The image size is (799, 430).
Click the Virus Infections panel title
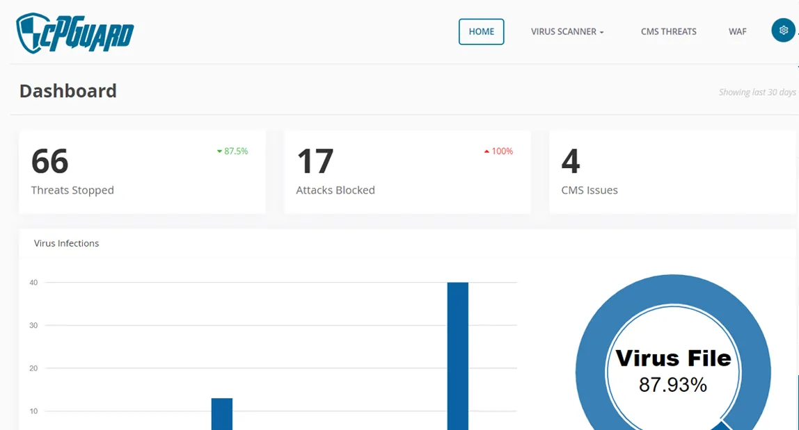pyautogui.click(x=66, y=243)
